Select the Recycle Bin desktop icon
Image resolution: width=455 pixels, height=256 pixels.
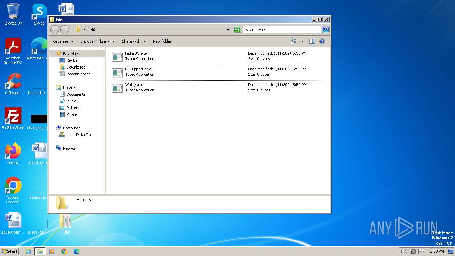[x=13, y=14]
